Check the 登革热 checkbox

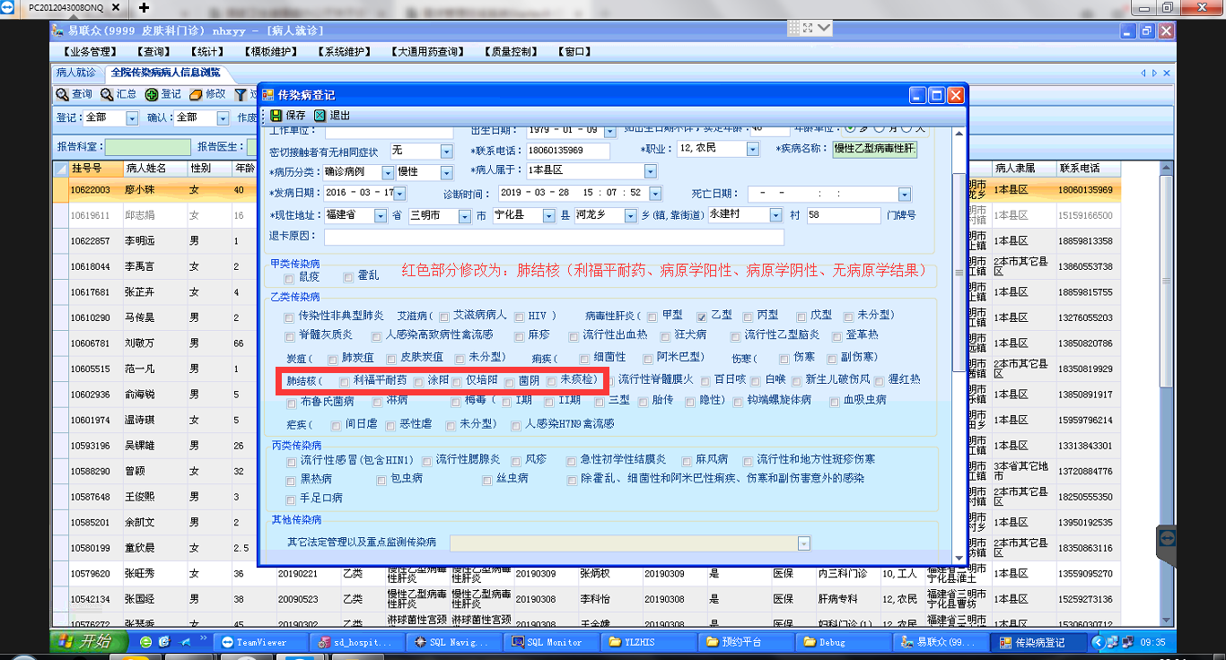836,336
